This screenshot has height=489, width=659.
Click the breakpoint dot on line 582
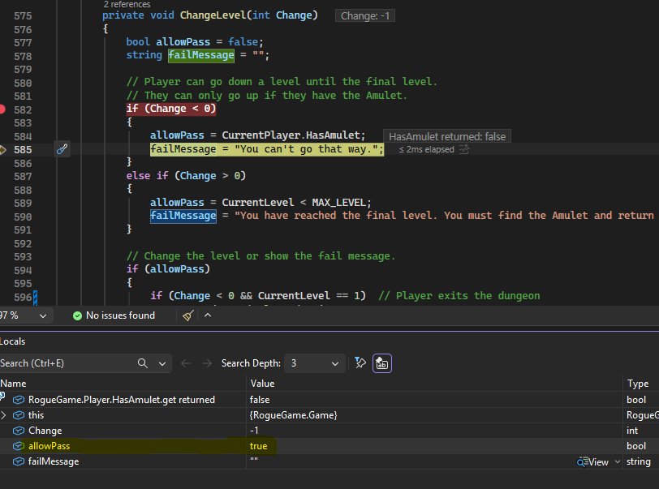pos(2,109)
